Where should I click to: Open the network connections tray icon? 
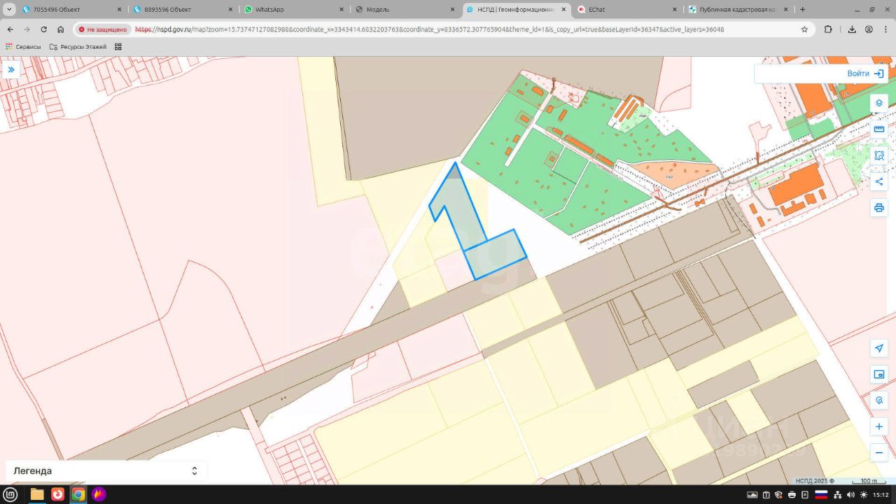pyautogui.click(x=837, y=495)
